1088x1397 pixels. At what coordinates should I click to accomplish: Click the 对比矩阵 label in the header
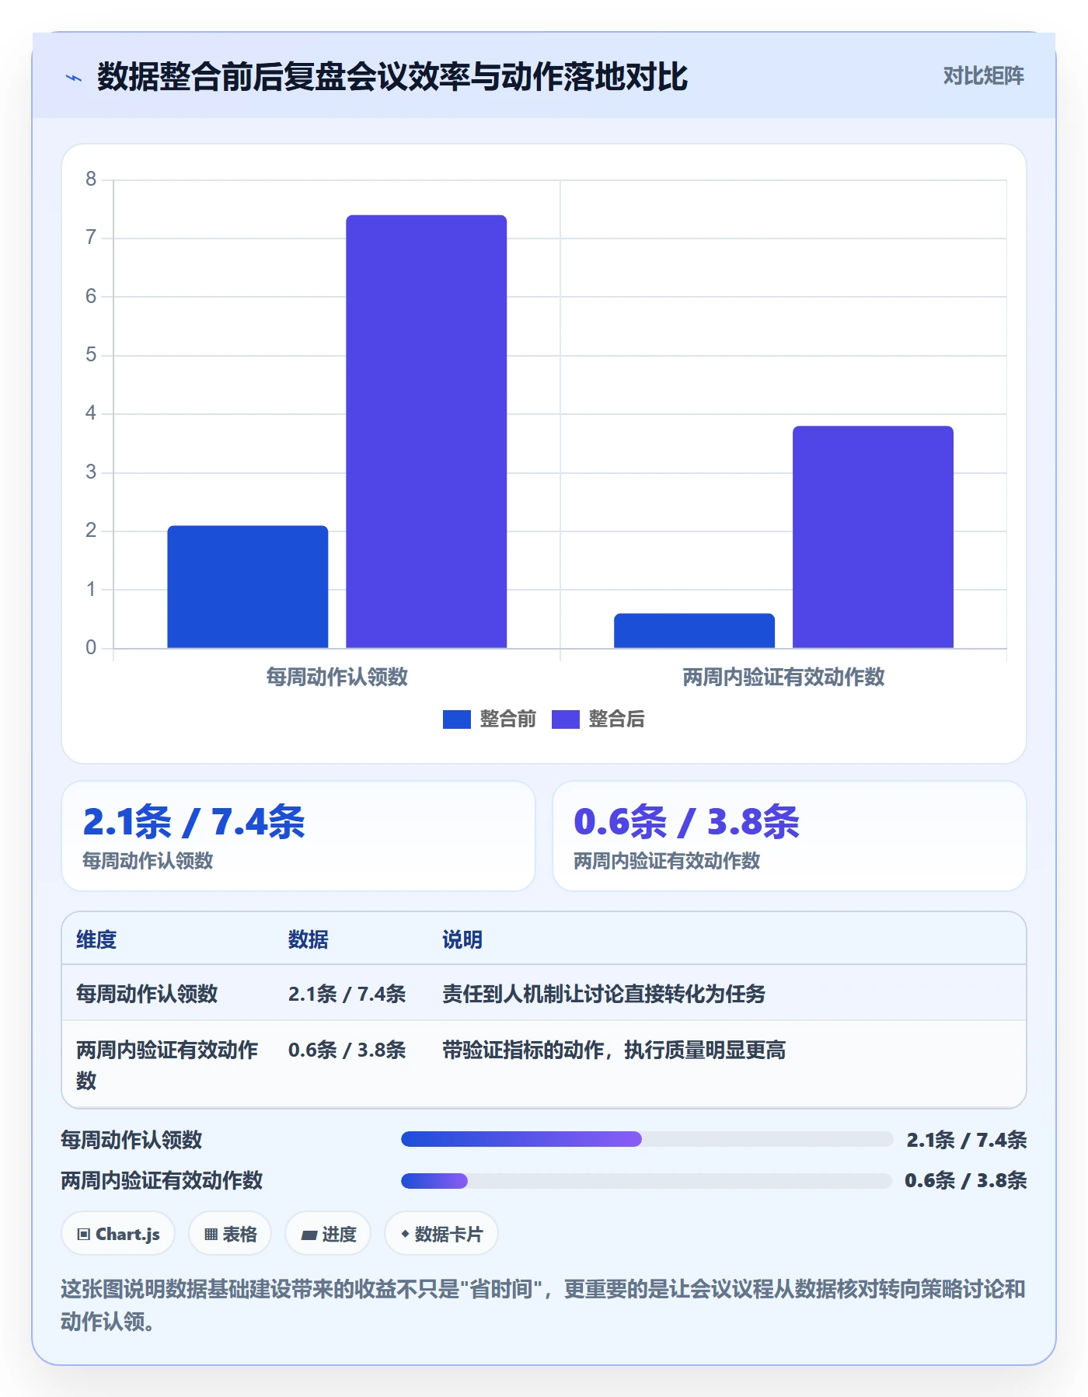983,76
